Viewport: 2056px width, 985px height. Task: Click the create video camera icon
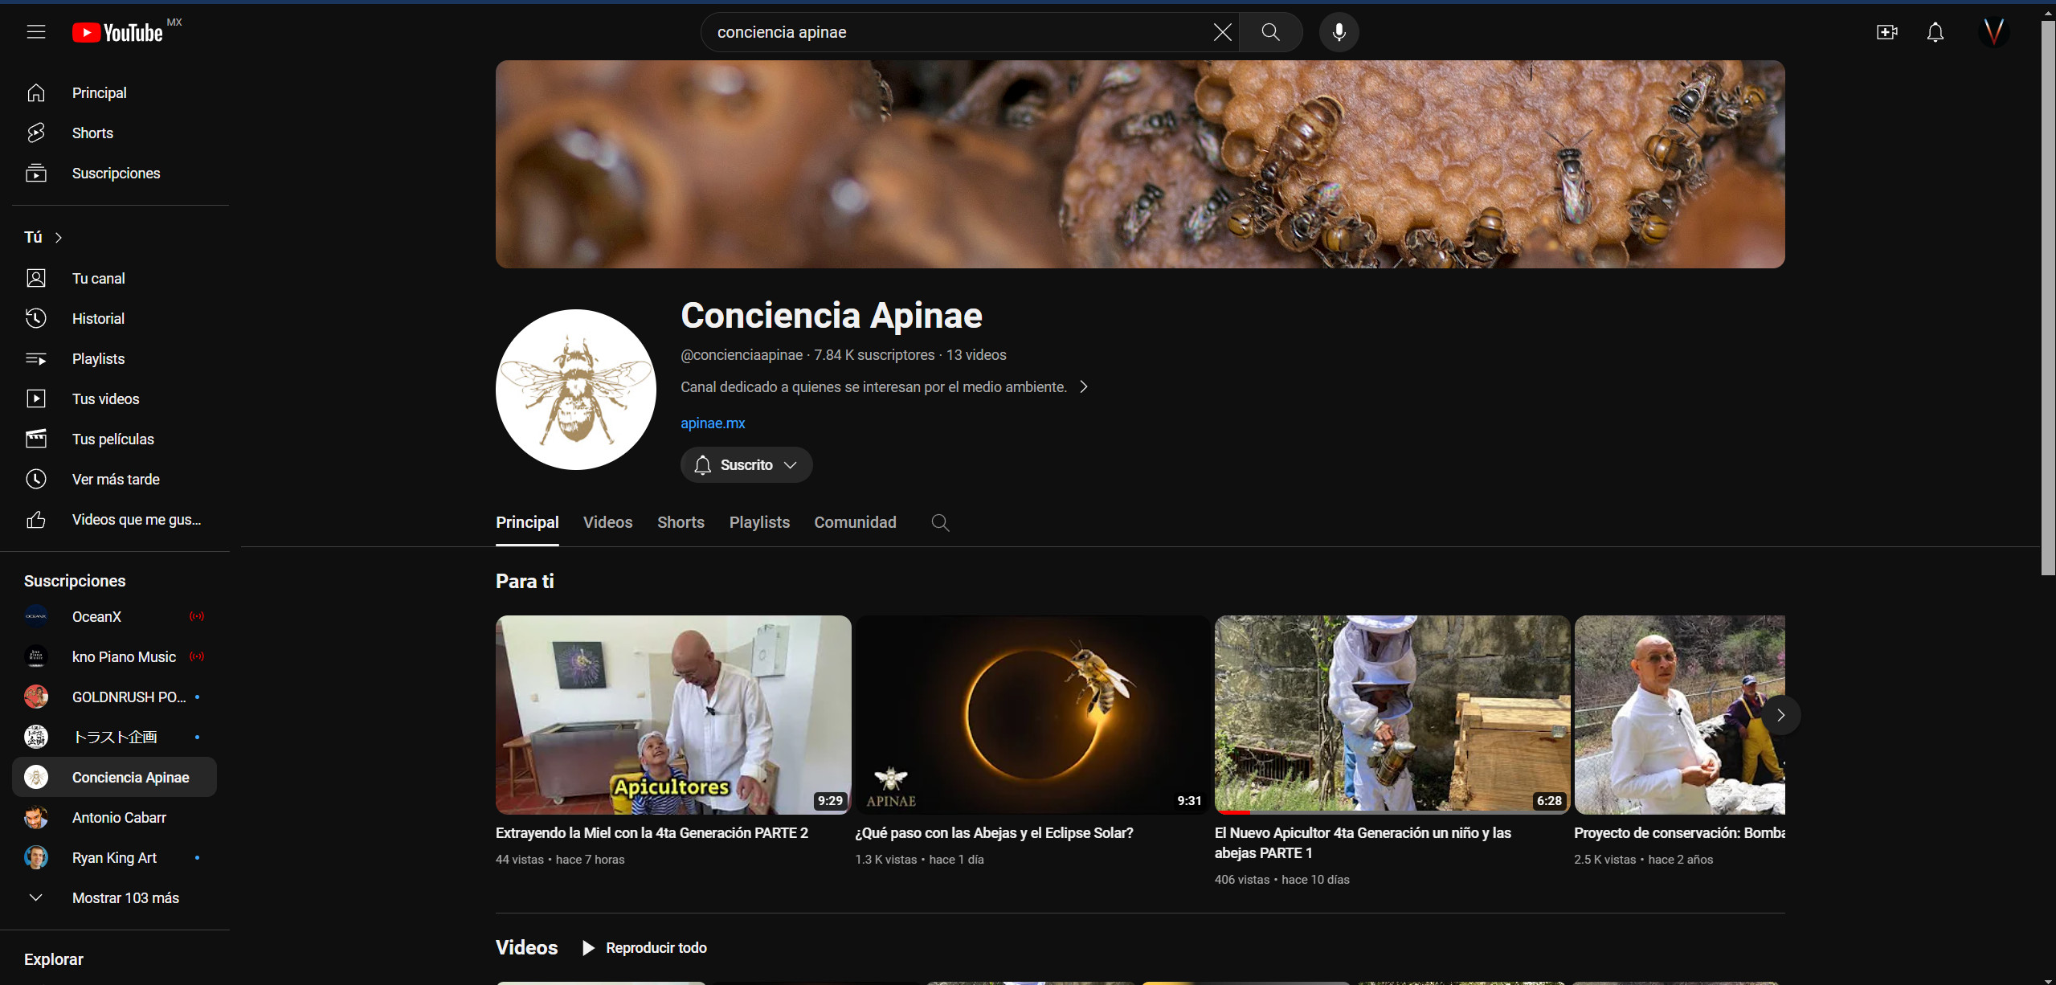click(1886, 32)
